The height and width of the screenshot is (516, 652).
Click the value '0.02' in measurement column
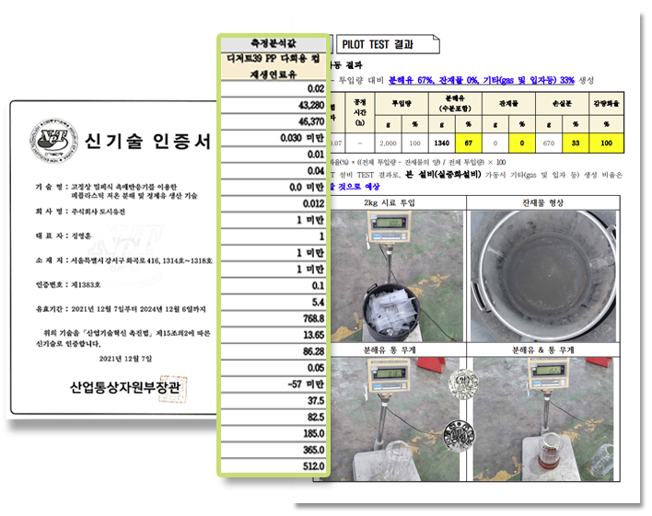click(x=274, y=88)
